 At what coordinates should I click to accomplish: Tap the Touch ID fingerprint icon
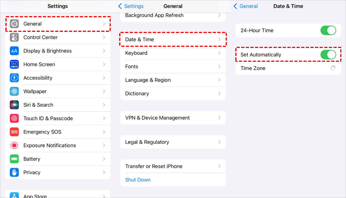pyautogui.click(x=14, y=118)
